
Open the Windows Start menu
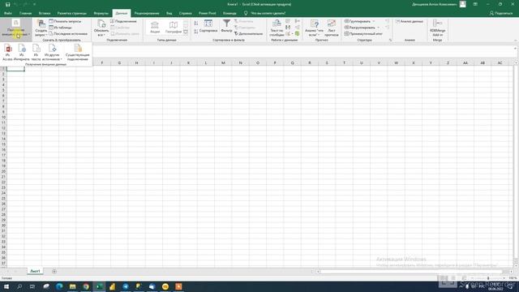(x=6, y=286)
